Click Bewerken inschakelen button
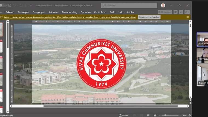 pyautogui.click(x=149, y=17)
